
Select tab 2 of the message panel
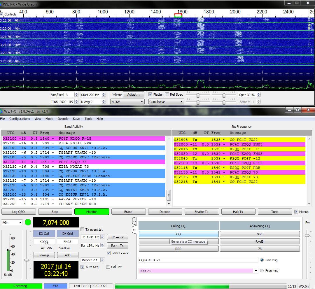pyautogui.click(x=134, y=230)
